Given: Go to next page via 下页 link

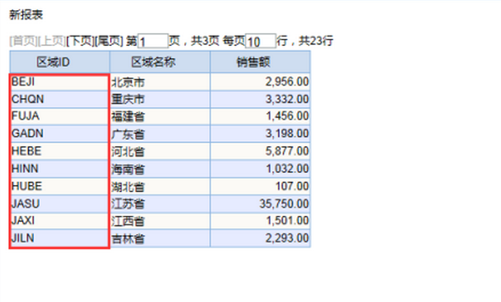Looking at the screenshot, I should tap(81, 41).
